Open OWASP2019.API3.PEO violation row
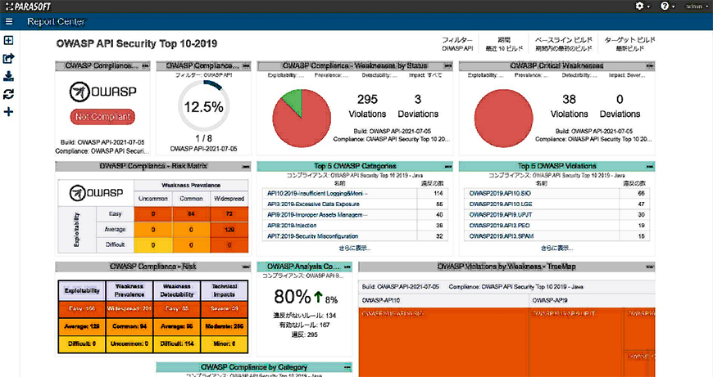 (x=557, y=226)
